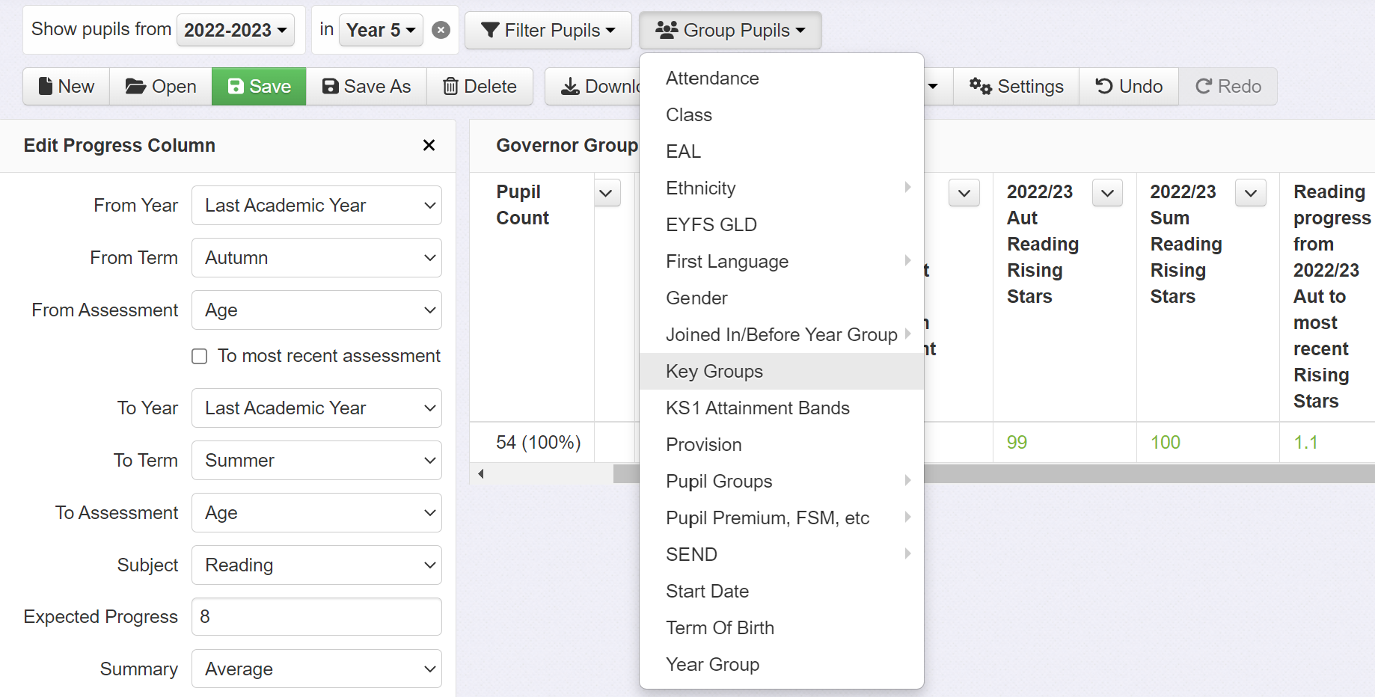Open the Summary select box

[316, 669]
